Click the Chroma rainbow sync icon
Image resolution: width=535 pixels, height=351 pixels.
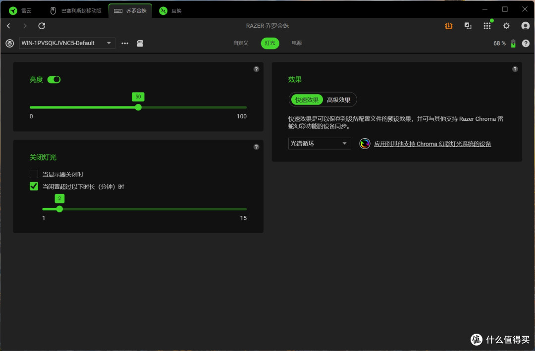(365, 144)
